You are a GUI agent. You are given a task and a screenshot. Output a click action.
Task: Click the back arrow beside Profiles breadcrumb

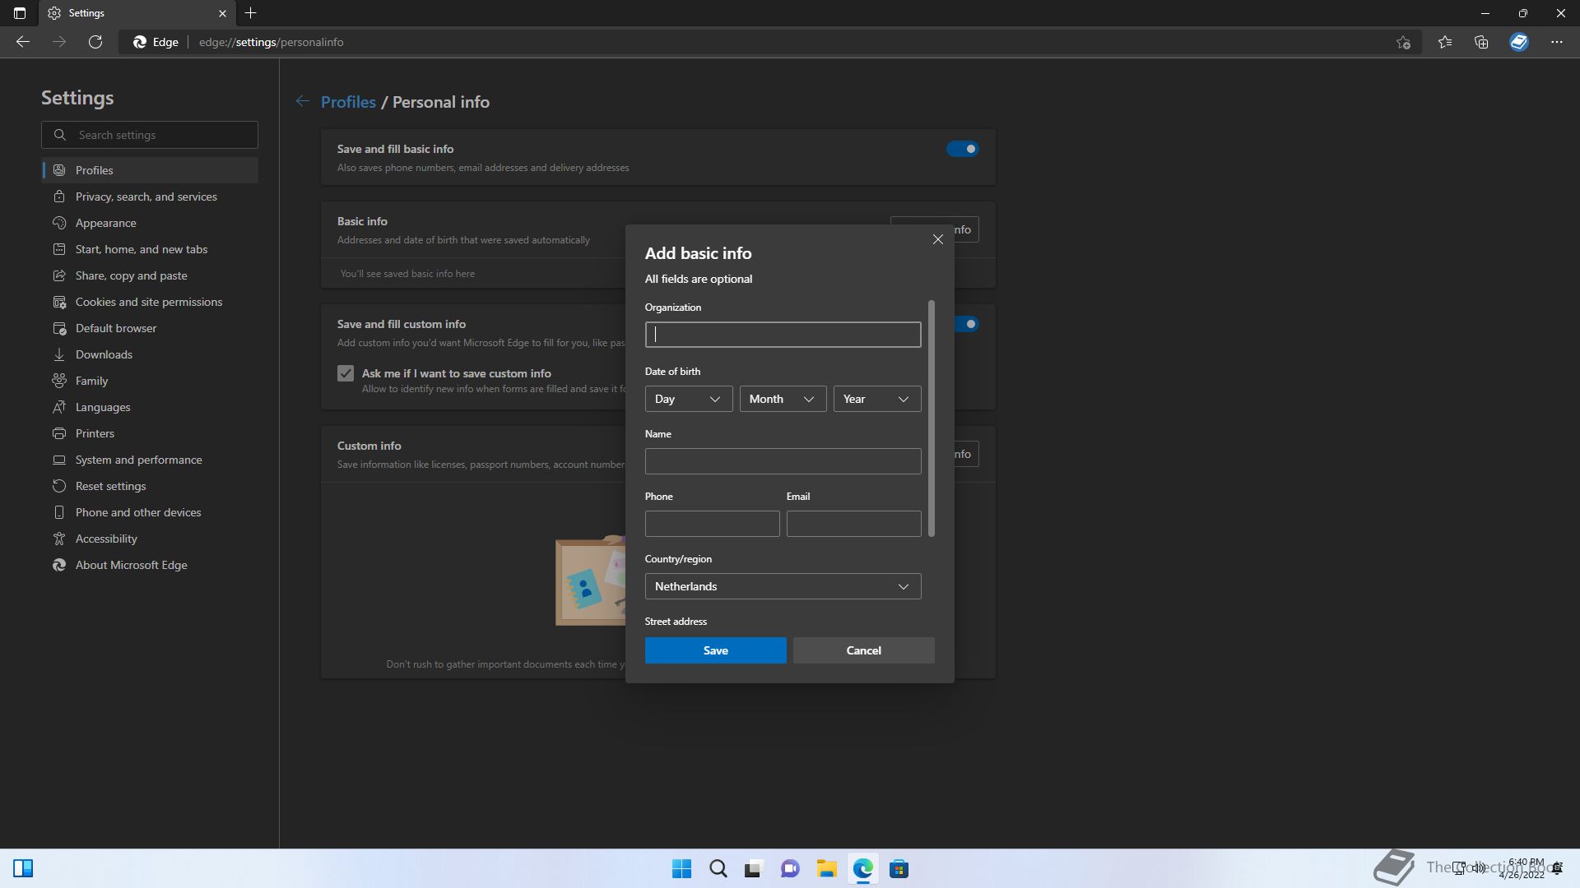tap(303, 101)
